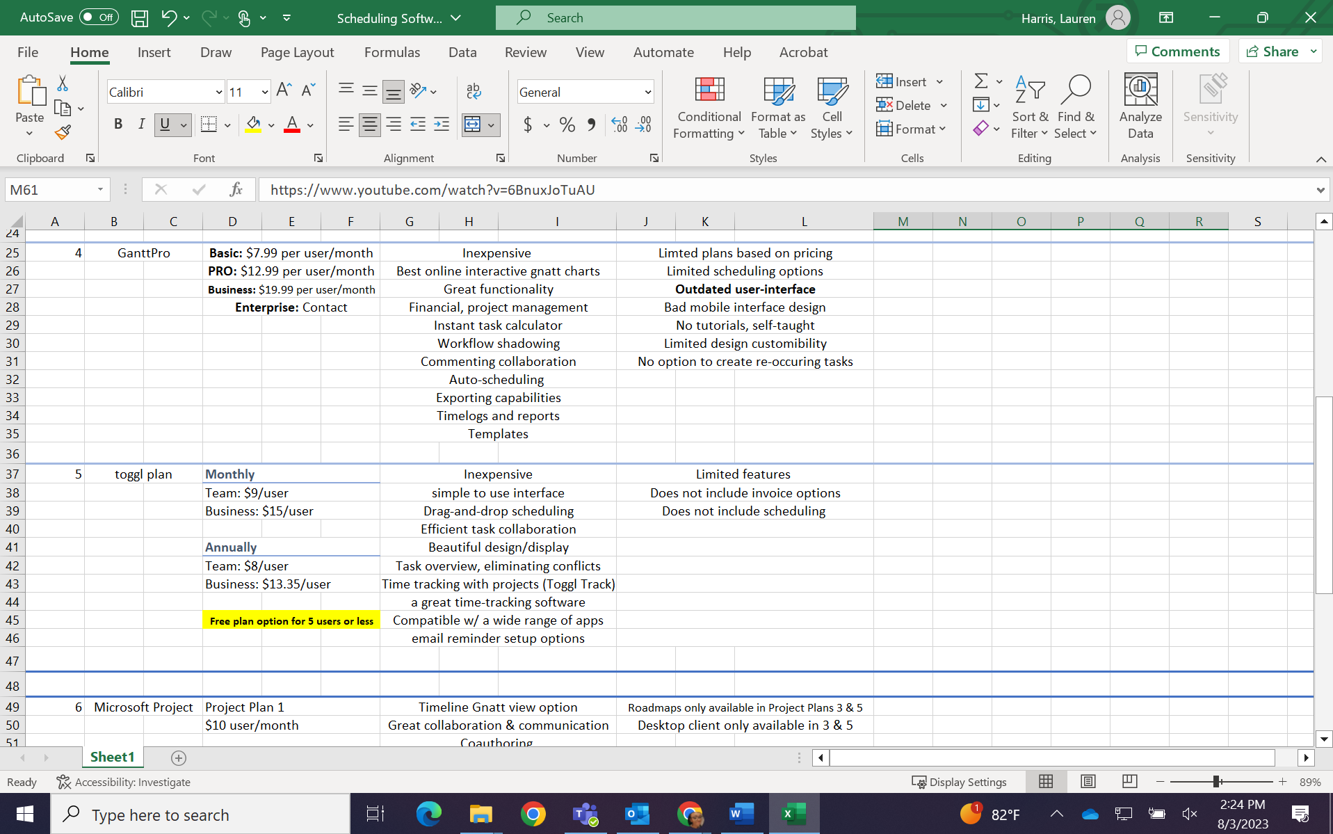Apply Accounting dollar number format

tap(528, 125)
